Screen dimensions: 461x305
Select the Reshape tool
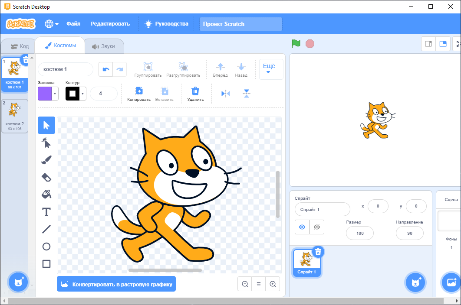(x=46, y=143)
